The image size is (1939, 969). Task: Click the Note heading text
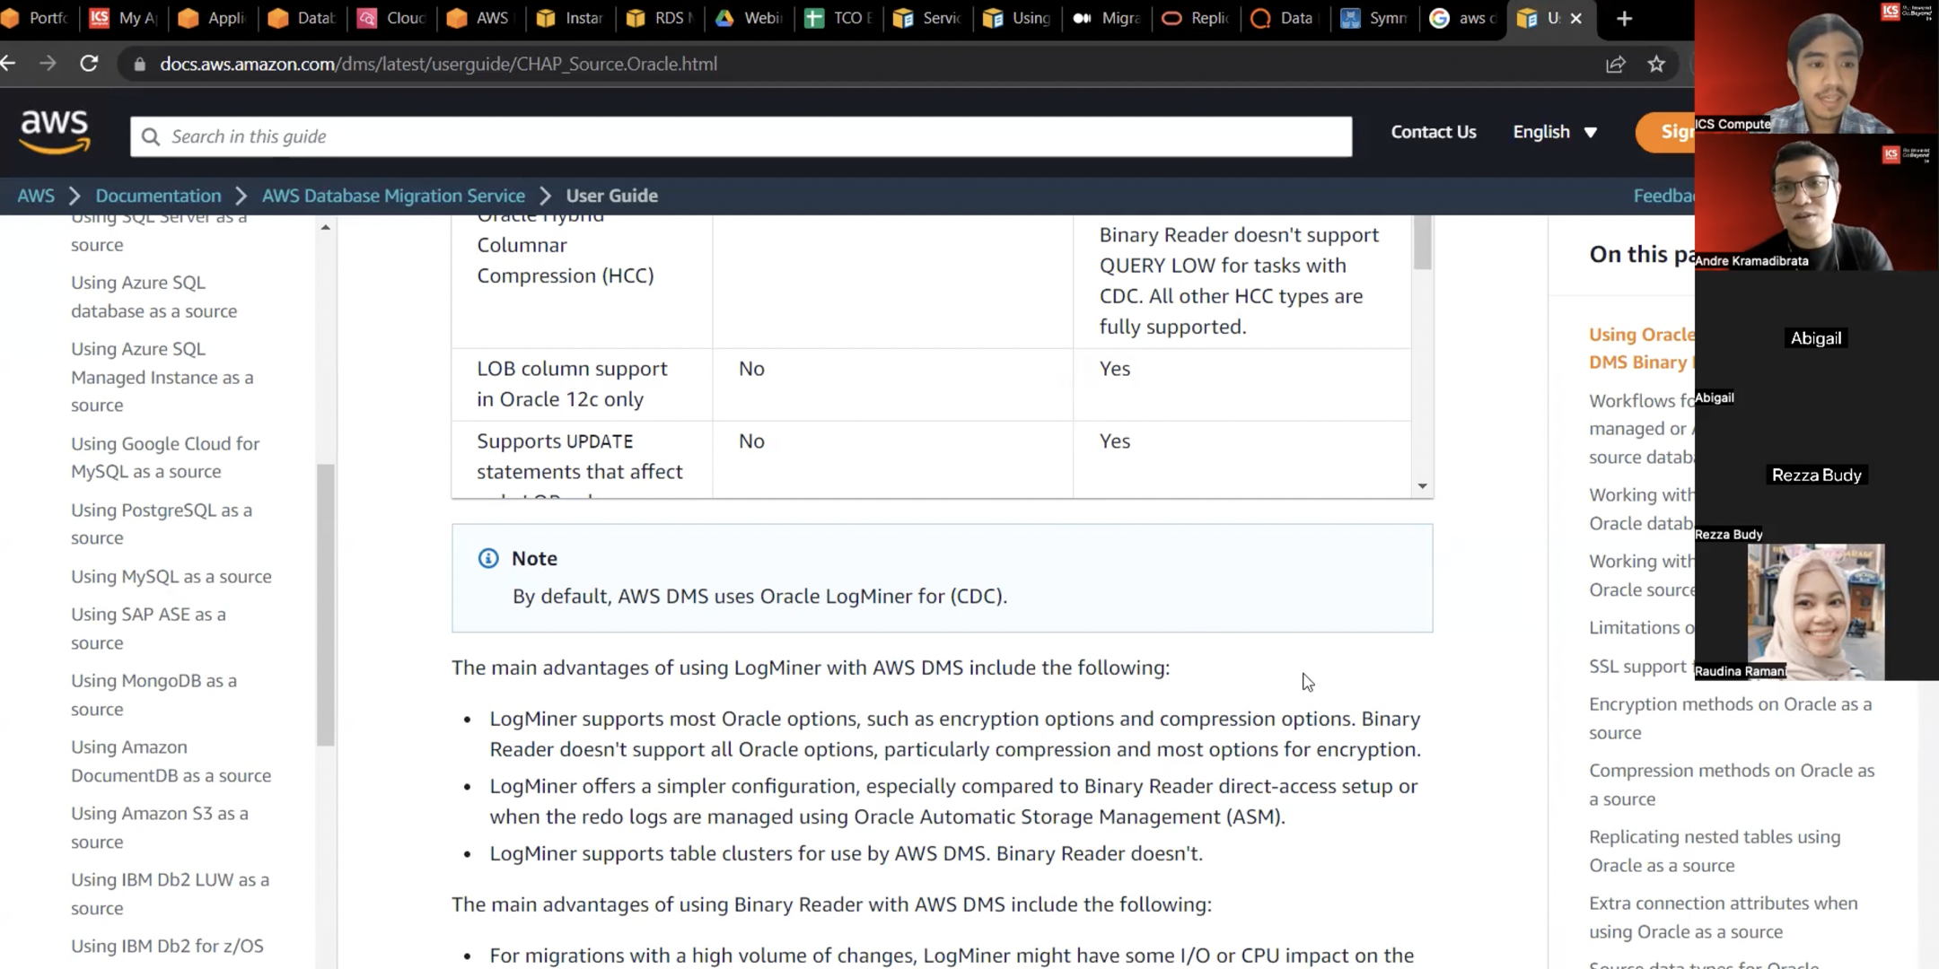[534, 558]
